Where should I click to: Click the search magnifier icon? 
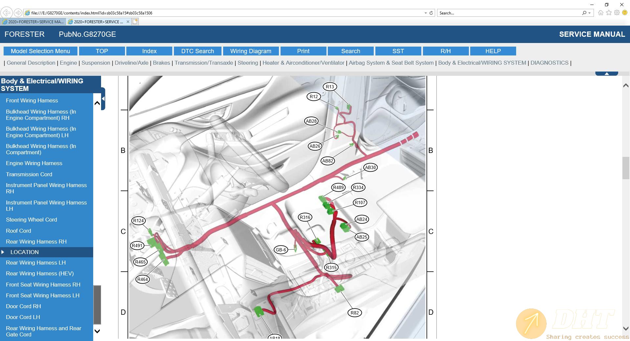coord(584,13)
